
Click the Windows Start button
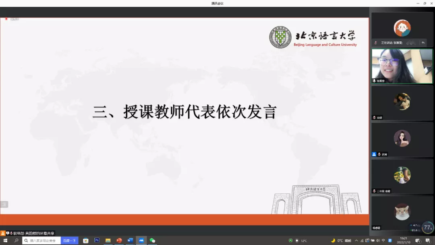pyautogui.click(x=5, y=241)
